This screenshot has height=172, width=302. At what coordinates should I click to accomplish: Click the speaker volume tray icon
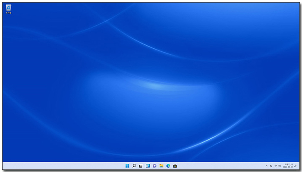point(279,166)
